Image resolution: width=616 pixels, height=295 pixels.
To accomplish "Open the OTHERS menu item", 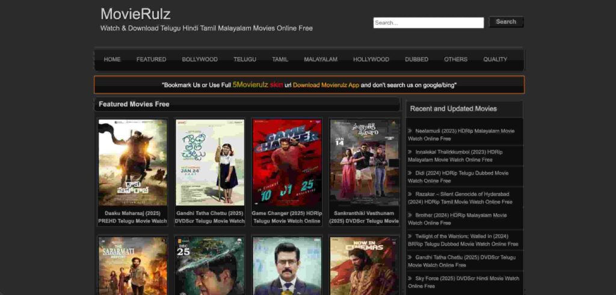I will [x=456, y=60].
